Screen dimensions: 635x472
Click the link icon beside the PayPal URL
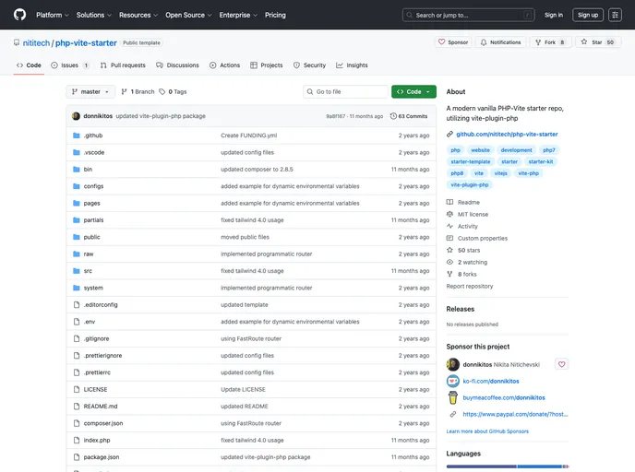point(453,414)
